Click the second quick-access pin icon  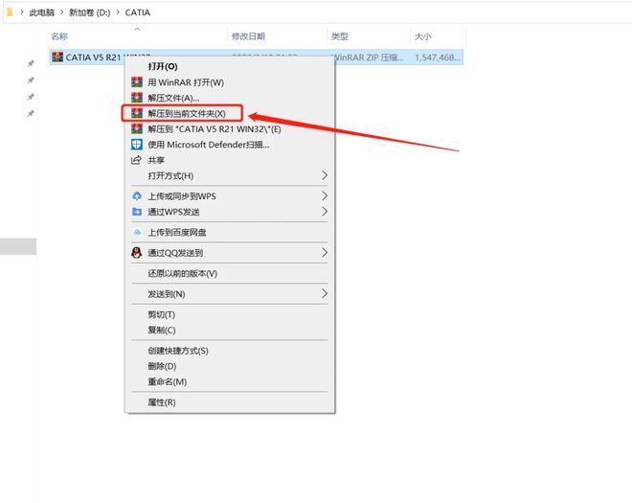(31, 80)
